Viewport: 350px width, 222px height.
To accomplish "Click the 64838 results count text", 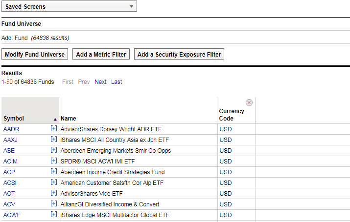I will 50,38.
